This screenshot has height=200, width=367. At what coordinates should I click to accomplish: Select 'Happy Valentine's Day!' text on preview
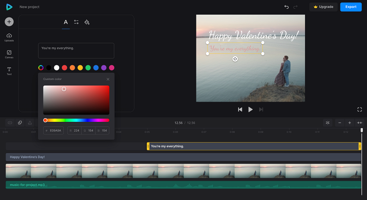254,35
